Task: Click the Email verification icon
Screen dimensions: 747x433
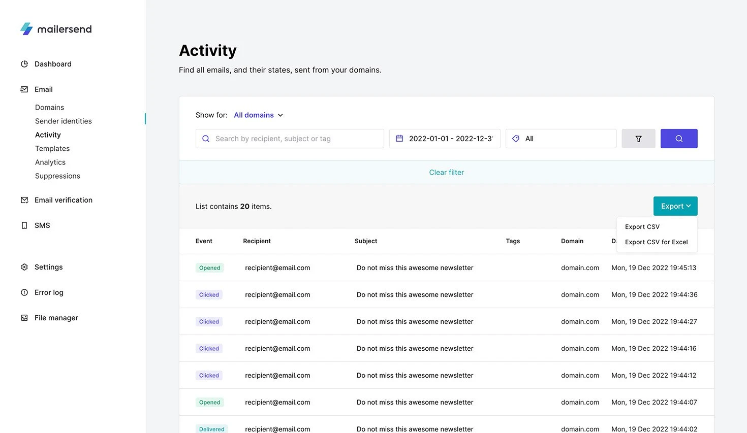Action: coord(24,200)
